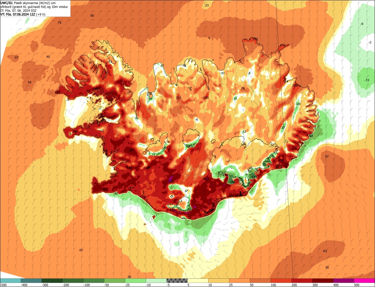Click the '-37' value on the map
Viewport: 375px width, 287px height.
283,128
